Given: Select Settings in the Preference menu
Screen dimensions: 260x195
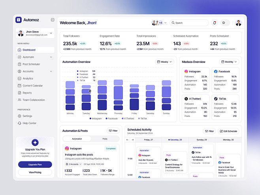Looking at the screenshot, I should pos(27,116).
